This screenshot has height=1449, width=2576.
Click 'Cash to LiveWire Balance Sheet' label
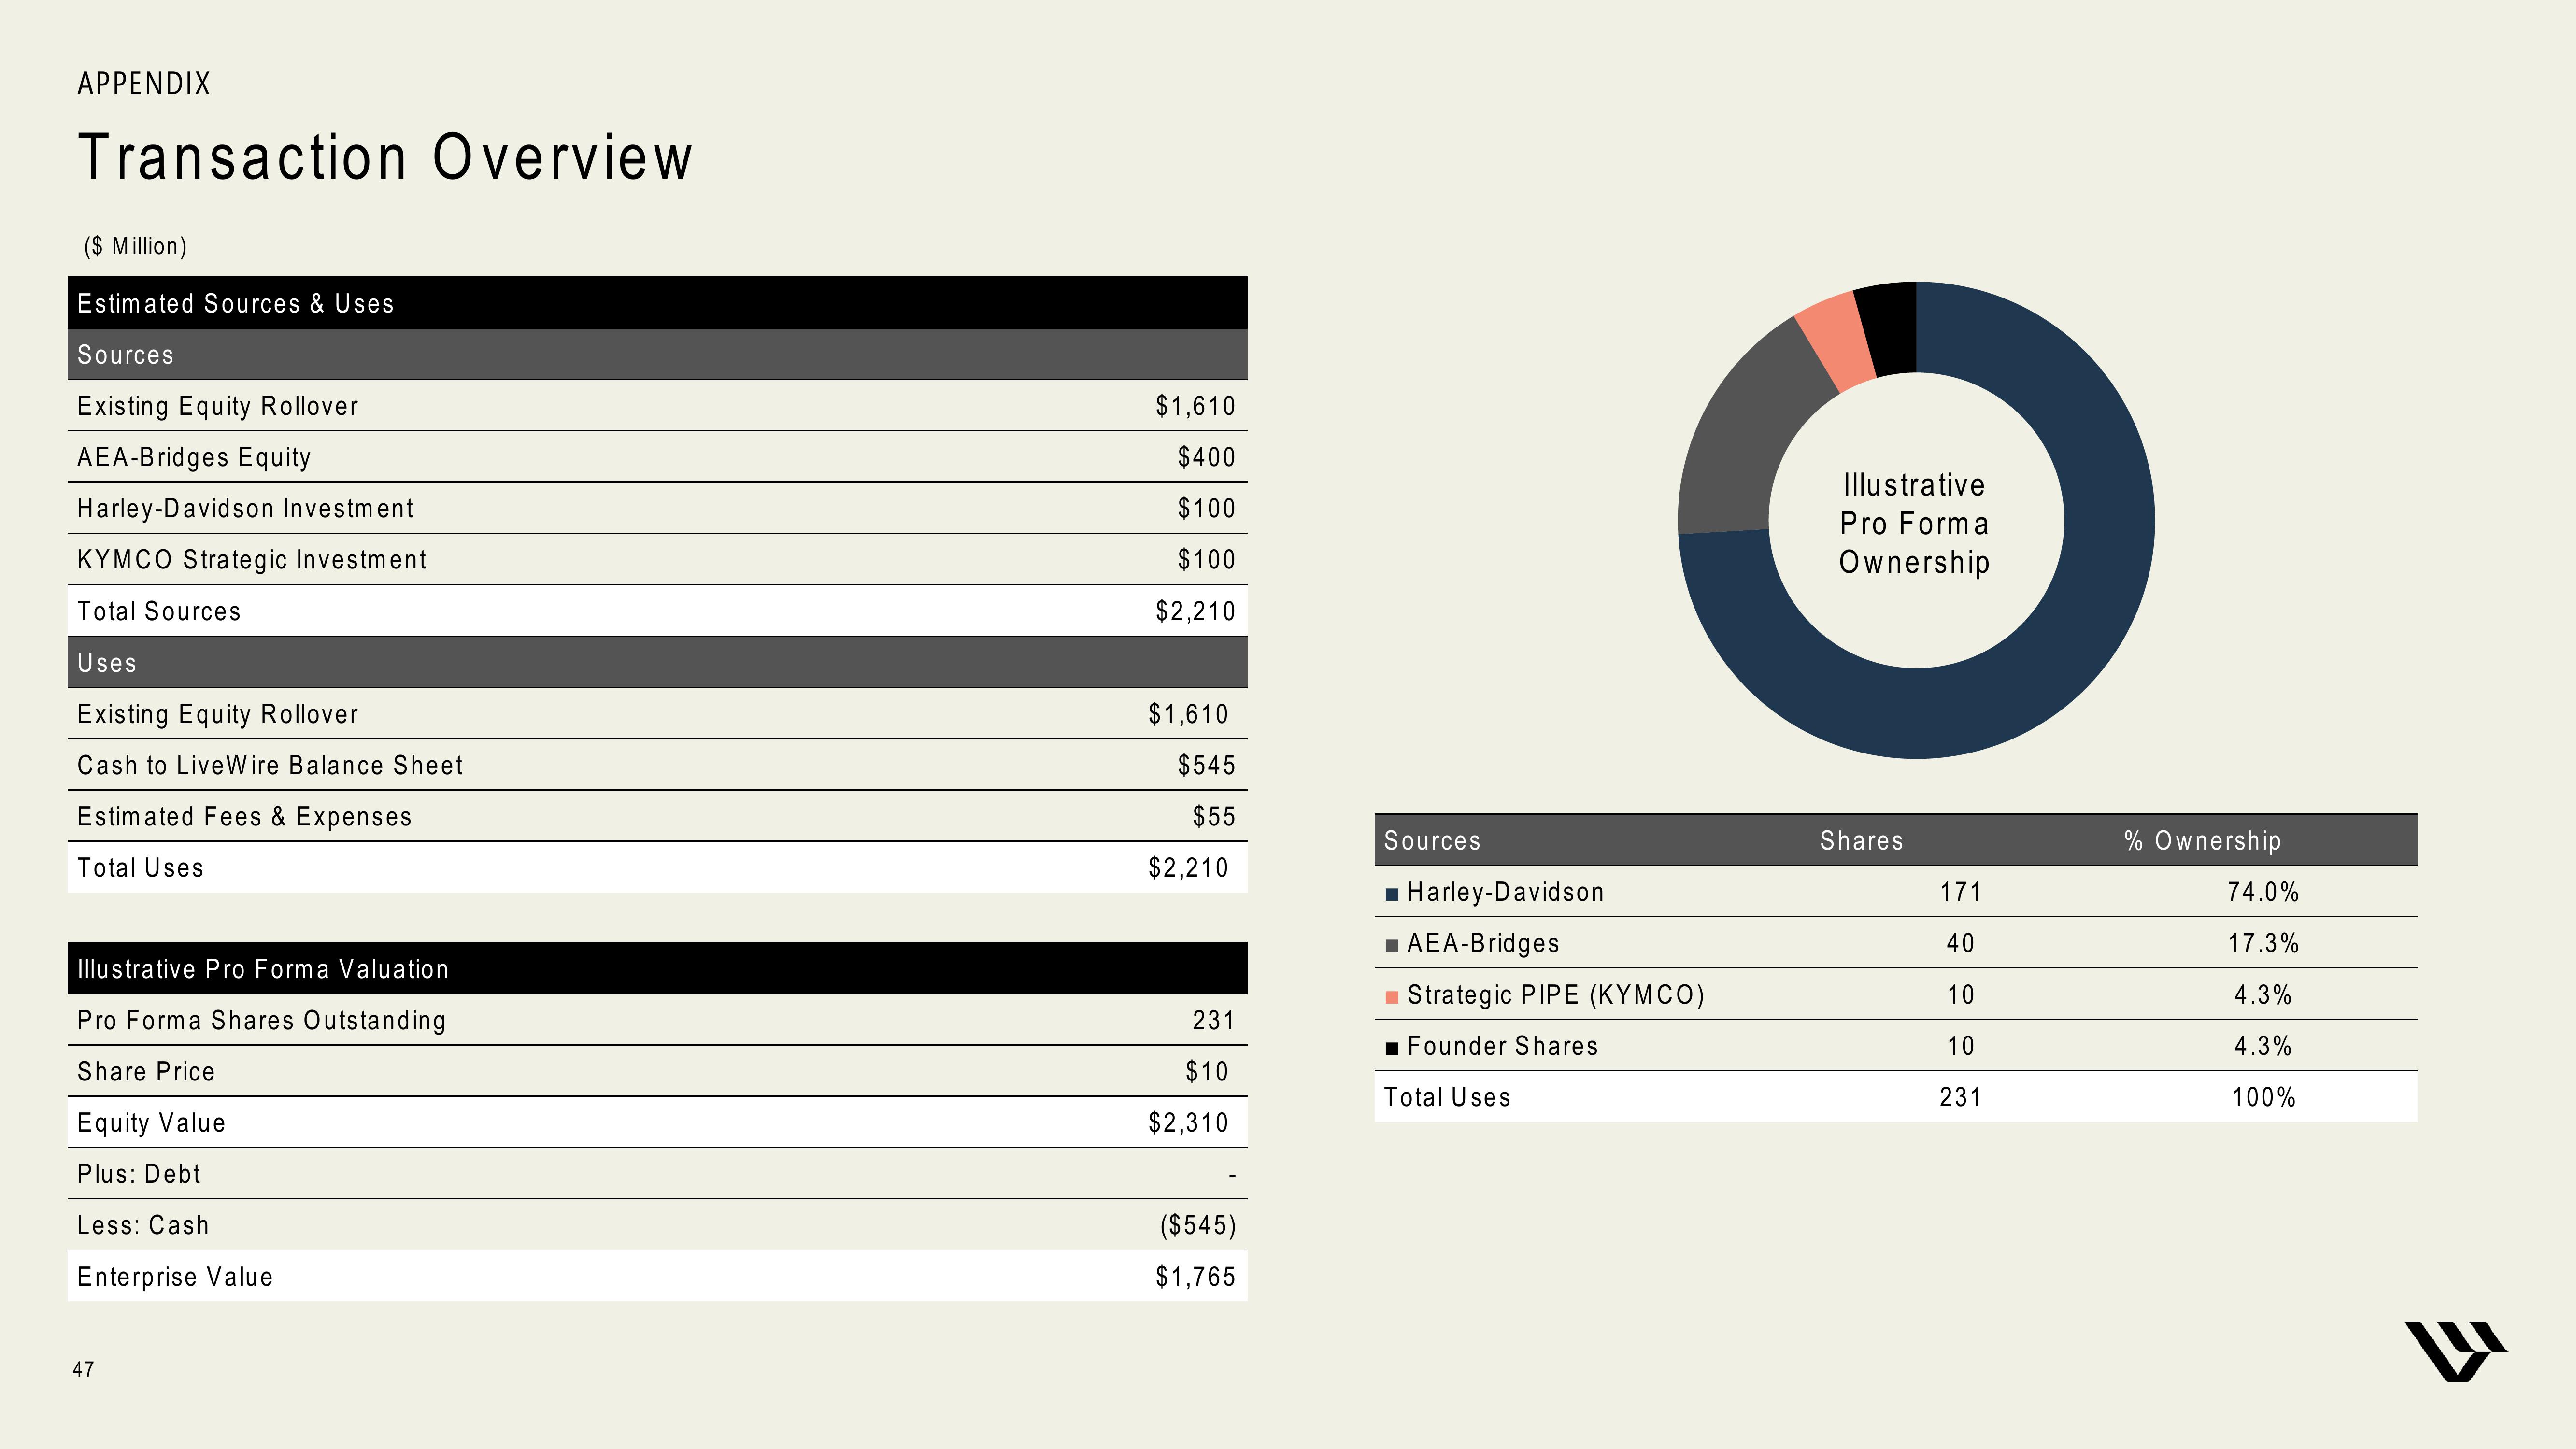tap(270, 765)
